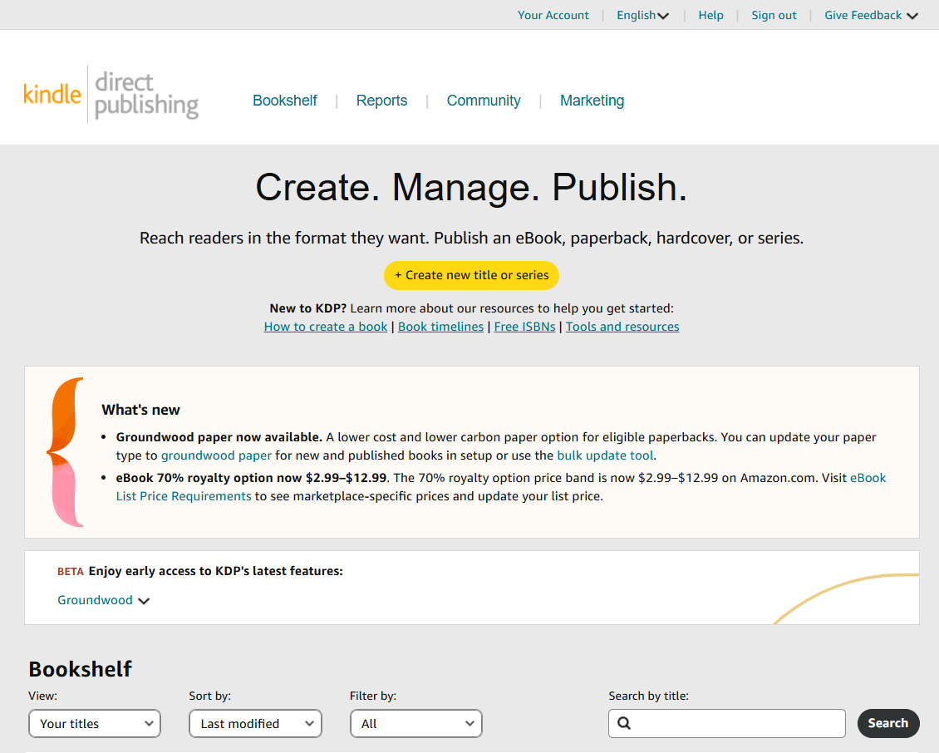Follow the groundwood paper link

coord(216,455)
